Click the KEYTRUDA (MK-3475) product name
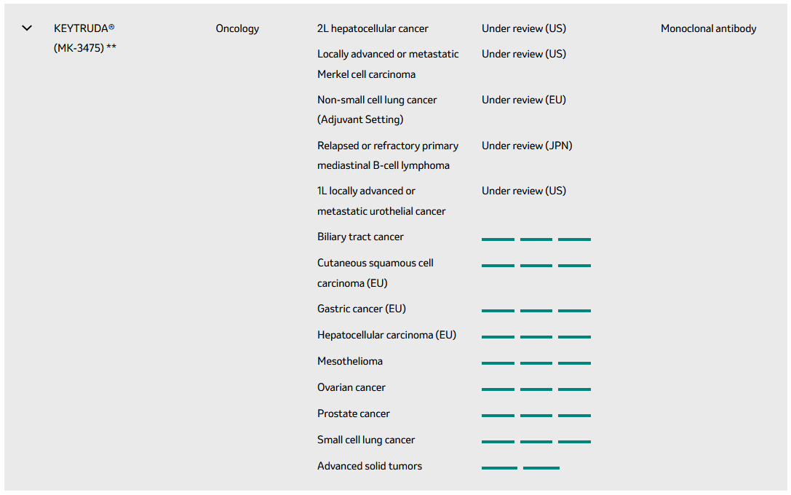This screenshot has height=495, width=791. coord(84,39)
